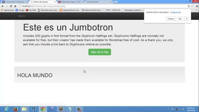This screenshot has width=199, height=112.
Task: Click the volume icon in system tray
Action: click(183, 109)
